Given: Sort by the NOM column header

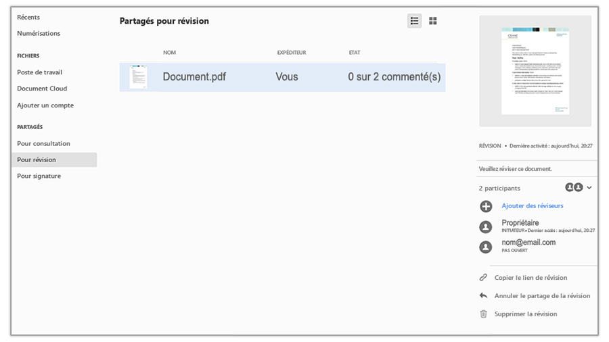Looking at the screenshot, I should tap(169, 52).
